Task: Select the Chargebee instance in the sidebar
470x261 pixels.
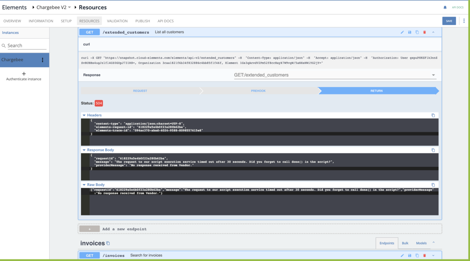Action: (25, 60)
